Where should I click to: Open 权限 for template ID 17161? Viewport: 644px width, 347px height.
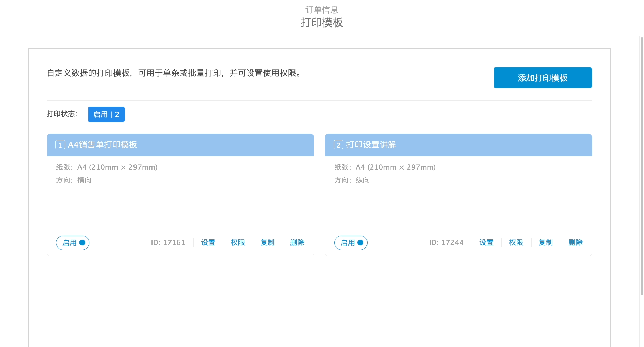coord(238,242)
